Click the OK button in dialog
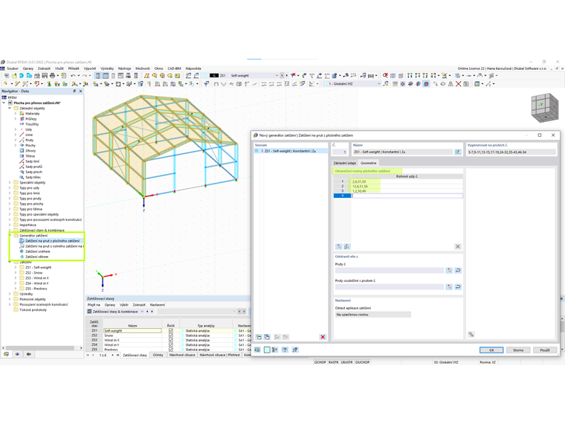 tap(491, 350)
